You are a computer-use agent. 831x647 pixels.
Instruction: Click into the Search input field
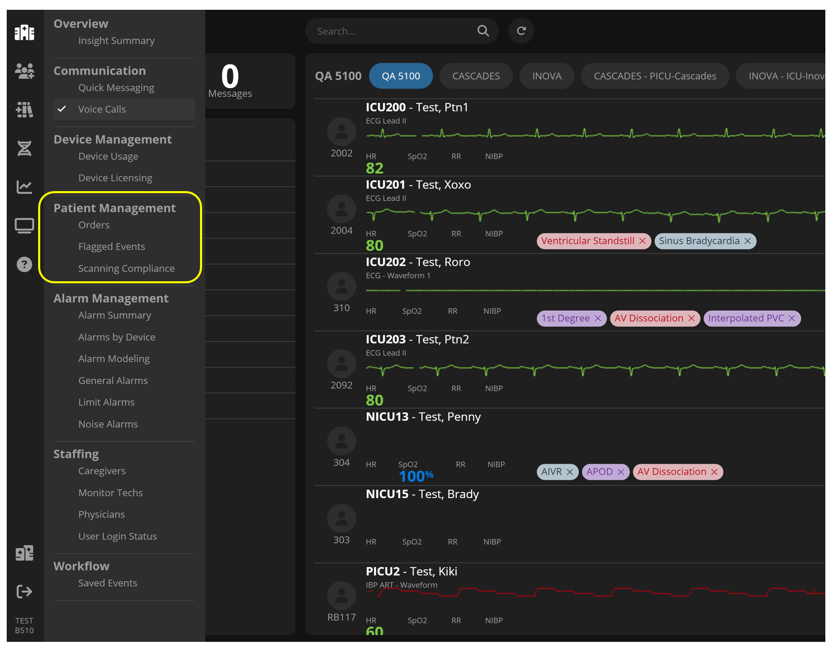(392, 31)
